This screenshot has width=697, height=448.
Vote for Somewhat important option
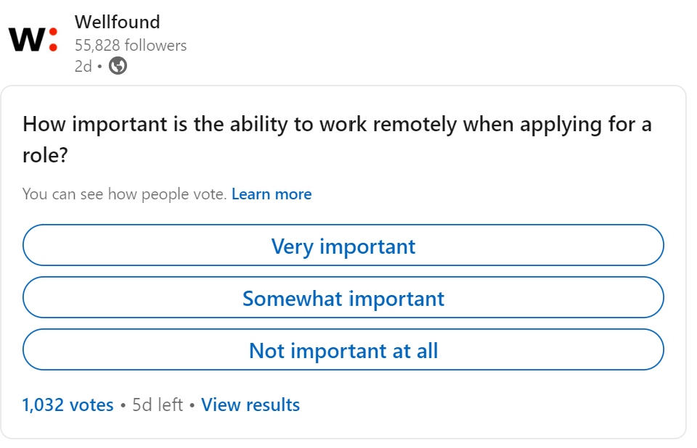tap(343, 297)
